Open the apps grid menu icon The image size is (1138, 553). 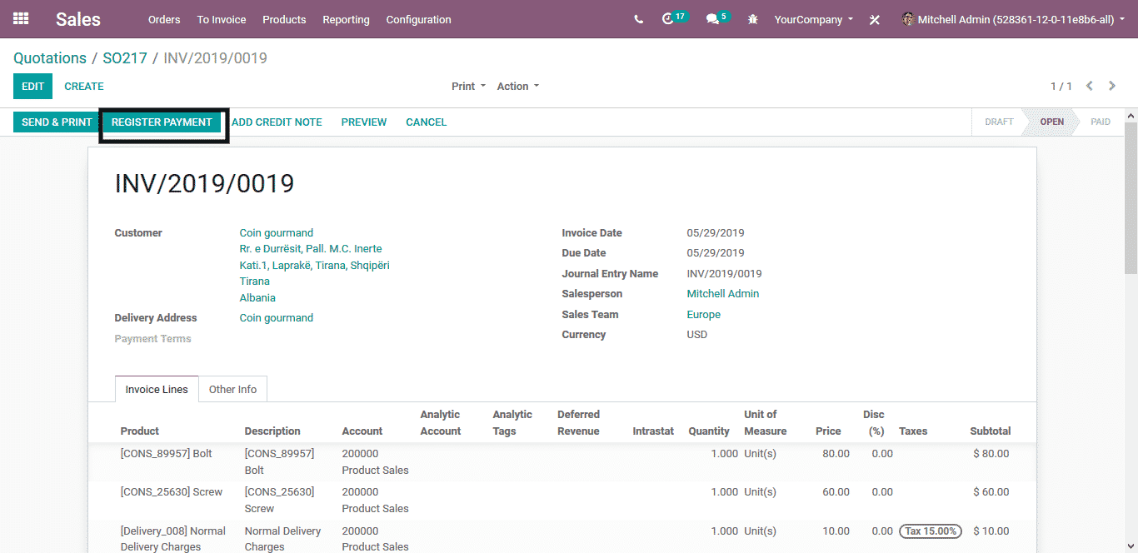pos(21,18)
